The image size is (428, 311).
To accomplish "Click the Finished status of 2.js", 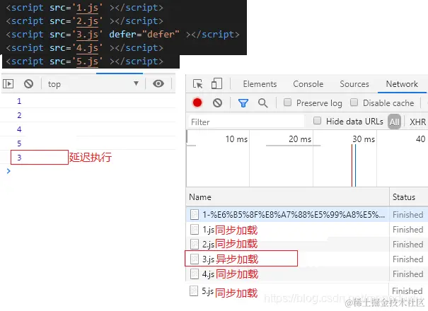I will click(407, 244).
